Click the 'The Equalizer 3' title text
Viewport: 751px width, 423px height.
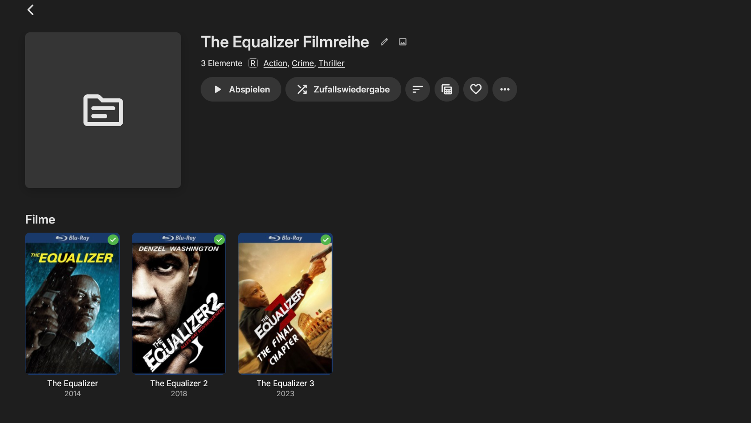[285, 383]
